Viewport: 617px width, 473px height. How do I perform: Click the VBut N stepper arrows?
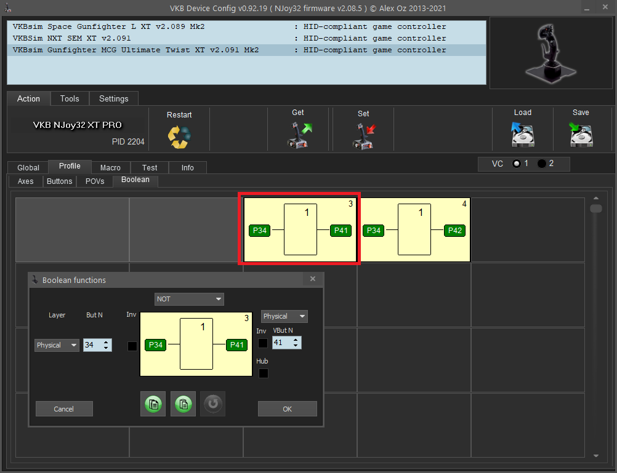[296, 343]
